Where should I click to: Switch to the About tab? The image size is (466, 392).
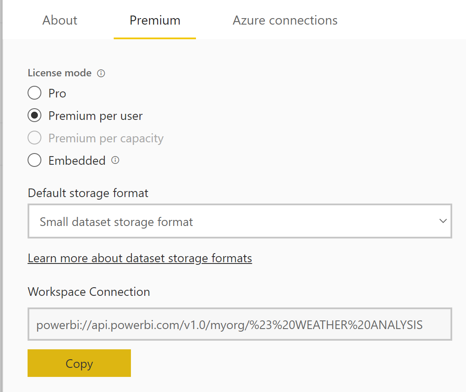pos(60,20)
